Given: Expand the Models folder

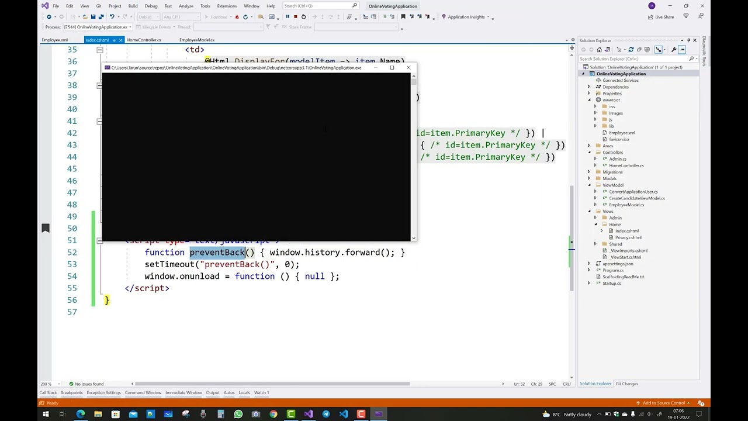Looking at the screenshot, I should click(x=589, y=178).
